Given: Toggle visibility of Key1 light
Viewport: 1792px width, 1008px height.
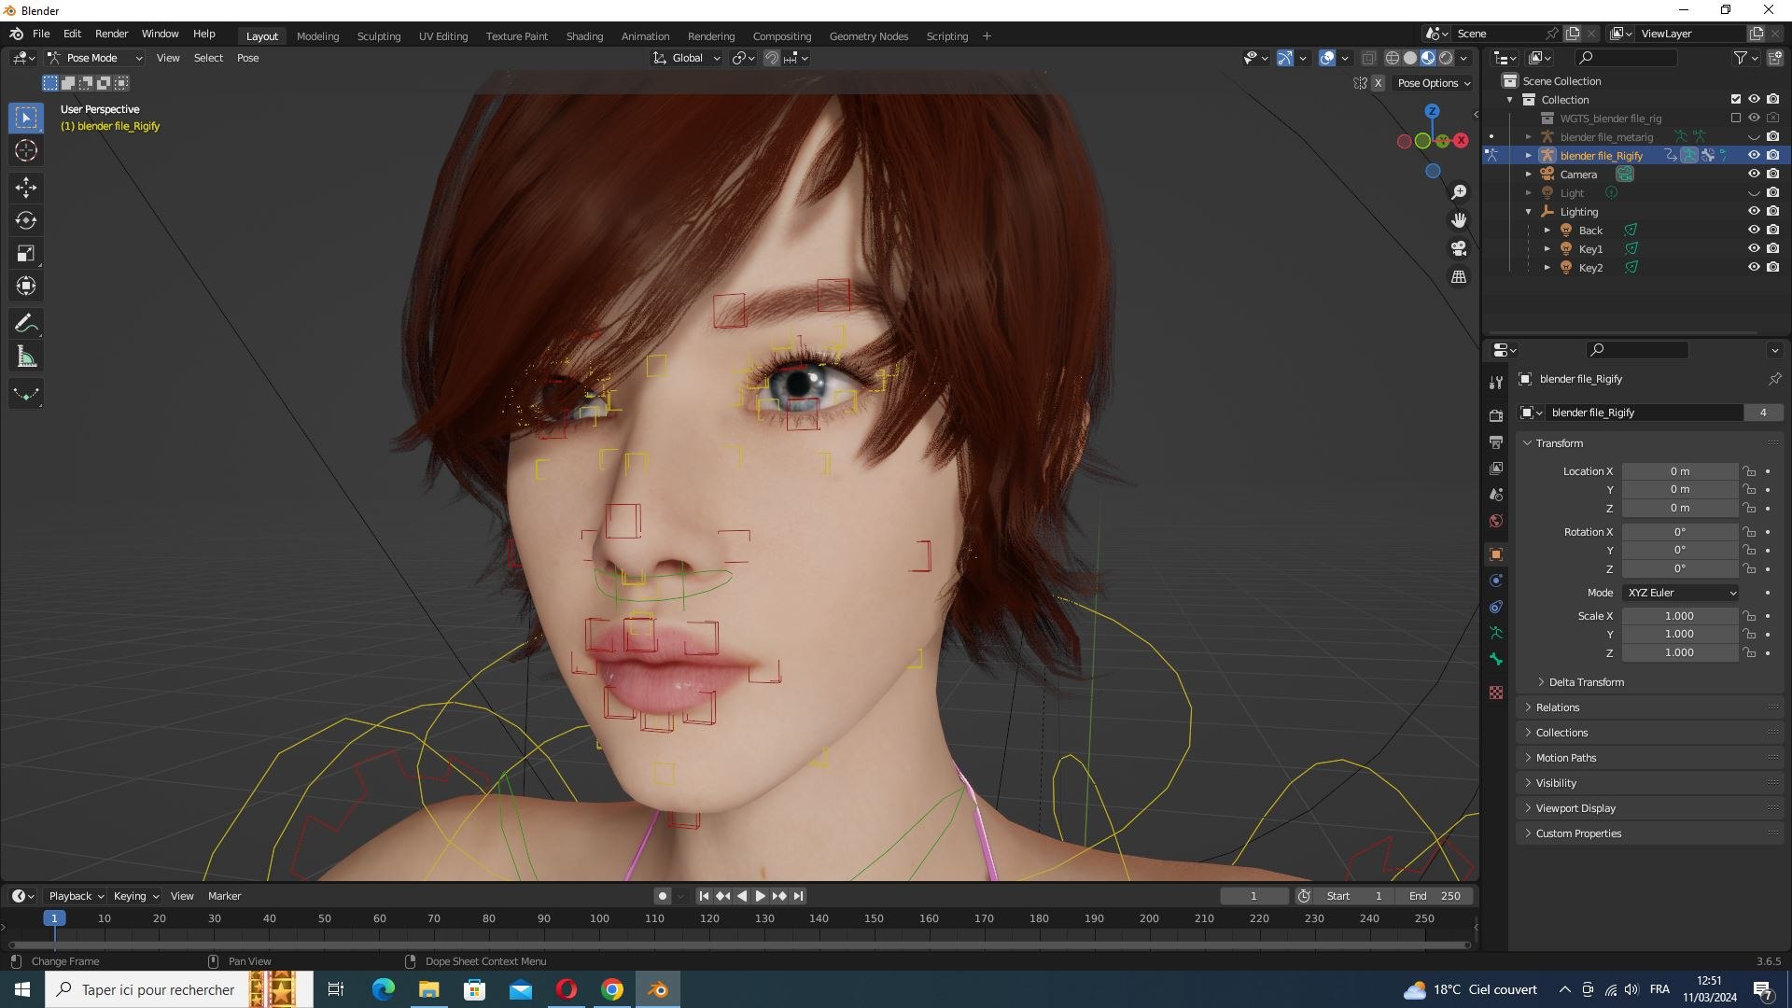Looking at the screenshot, I should point(1754,248).
